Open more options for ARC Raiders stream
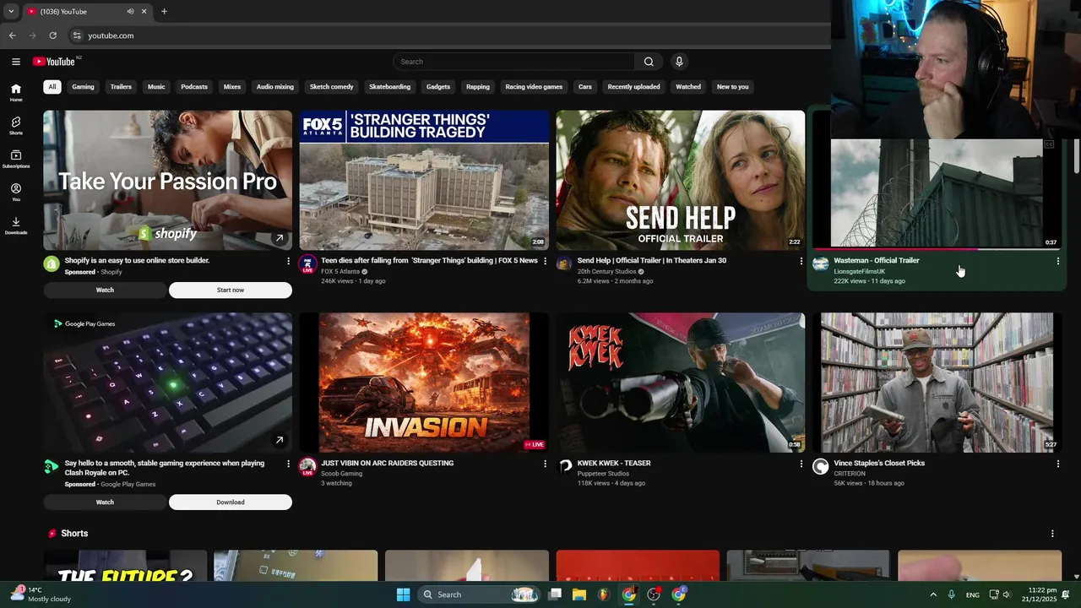 click(545, 464)
